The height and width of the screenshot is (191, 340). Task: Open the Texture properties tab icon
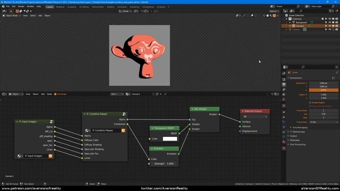tap(284, 149)
